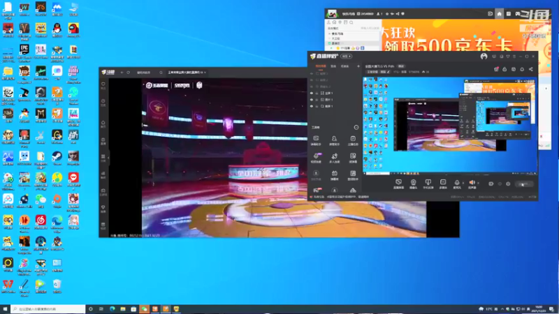Open Windows Start menu
559x314 pixels.
point(5,309)
